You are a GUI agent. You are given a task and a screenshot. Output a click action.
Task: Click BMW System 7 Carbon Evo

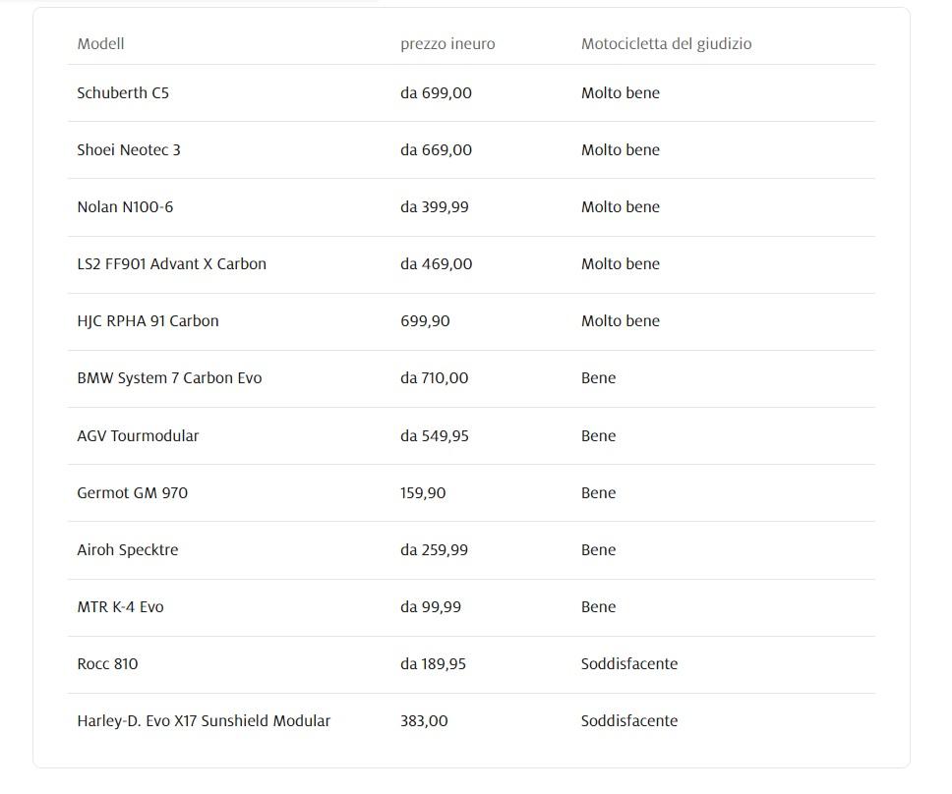[x=169, y=378]
